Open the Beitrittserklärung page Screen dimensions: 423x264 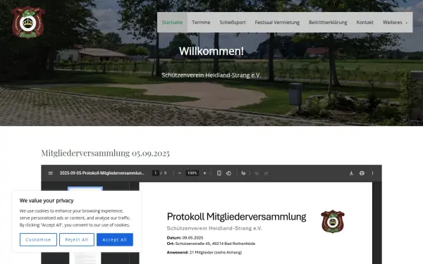328,23
